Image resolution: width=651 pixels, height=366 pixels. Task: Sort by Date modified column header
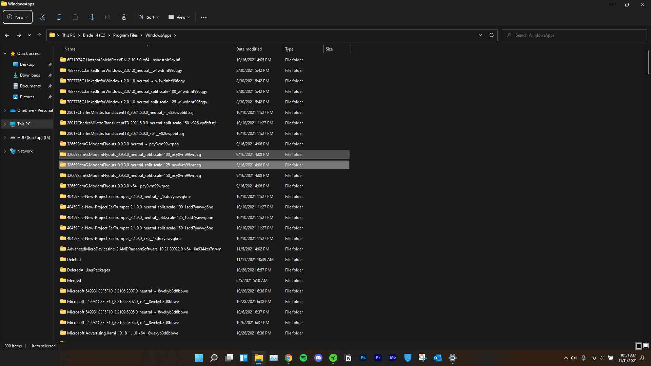(258, 49)
